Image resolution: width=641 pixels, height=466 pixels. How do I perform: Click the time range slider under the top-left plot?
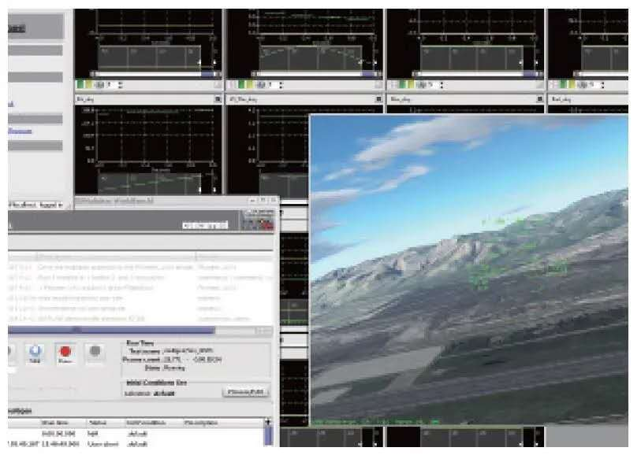(148, 74)
